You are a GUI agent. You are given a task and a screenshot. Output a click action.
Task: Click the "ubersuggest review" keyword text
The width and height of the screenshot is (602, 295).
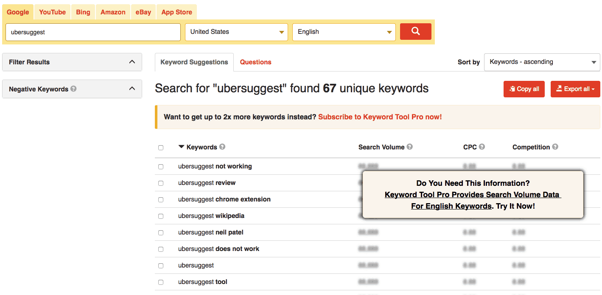click(x=207, y=183)
